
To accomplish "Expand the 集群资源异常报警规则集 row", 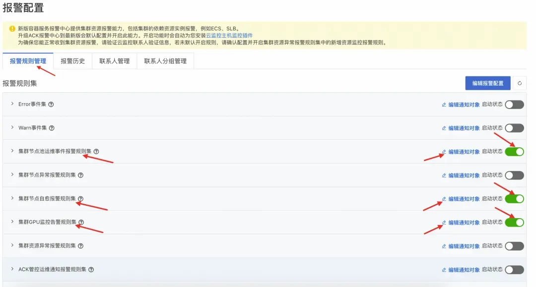I will (x=12, y=245).
